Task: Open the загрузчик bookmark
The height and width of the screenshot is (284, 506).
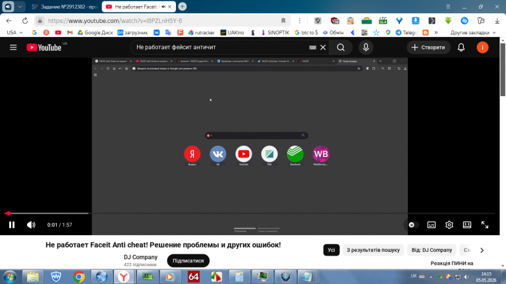Action: click(x=132, y=32)
